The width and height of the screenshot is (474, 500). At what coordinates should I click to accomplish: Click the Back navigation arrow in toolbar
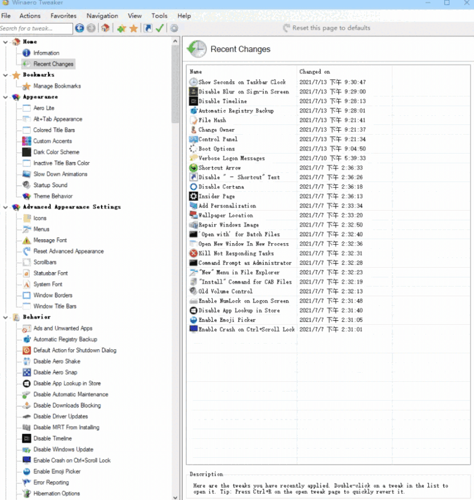(x=79, y=28)
